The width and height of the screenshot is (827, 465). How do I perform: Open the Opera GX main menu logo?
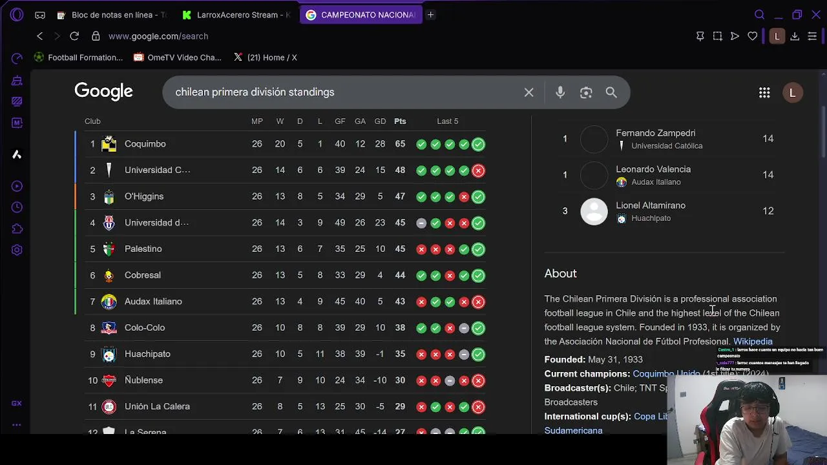pyautogui.click(x=17, y=14)
